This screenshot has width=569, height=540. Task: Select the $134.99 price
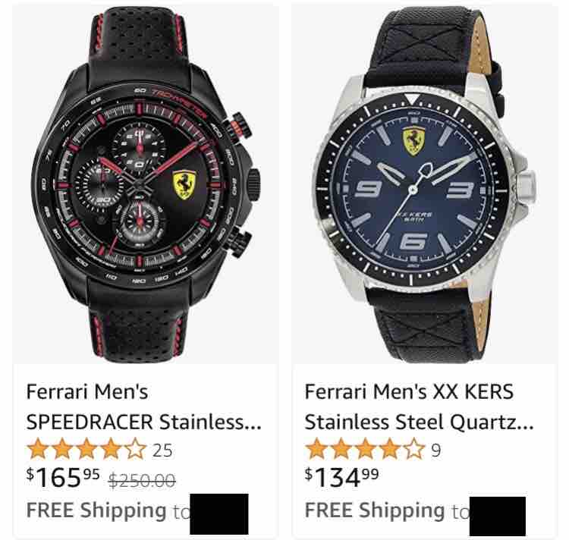(x=342, y=477)
